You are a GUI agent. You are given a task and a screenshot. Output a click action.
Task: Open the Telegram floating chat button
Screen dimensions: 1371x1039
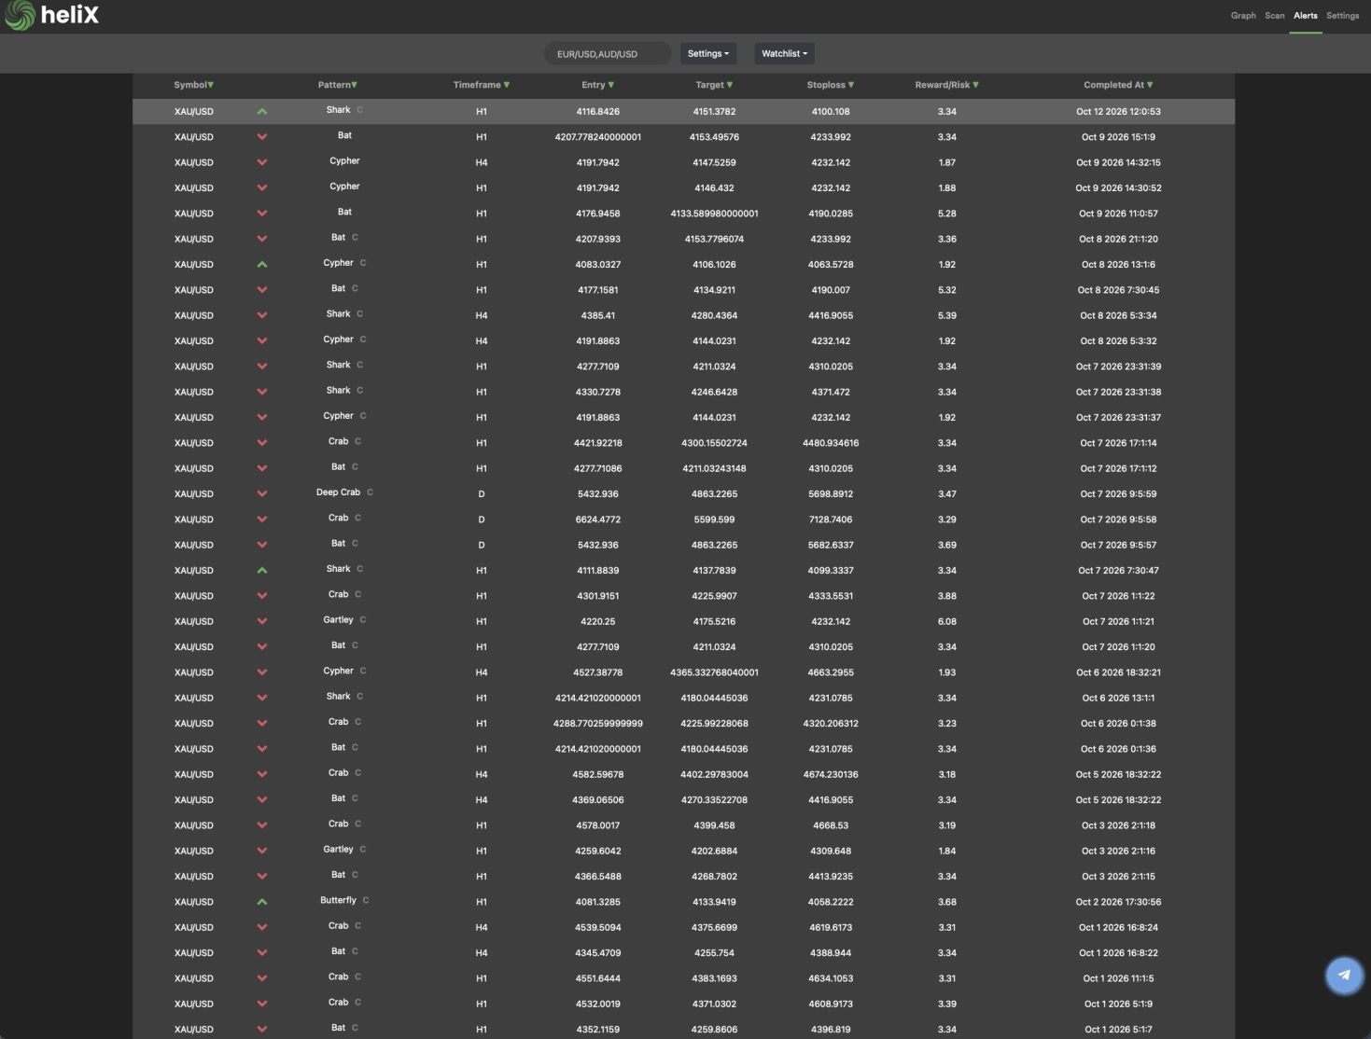click(1344, 976)
